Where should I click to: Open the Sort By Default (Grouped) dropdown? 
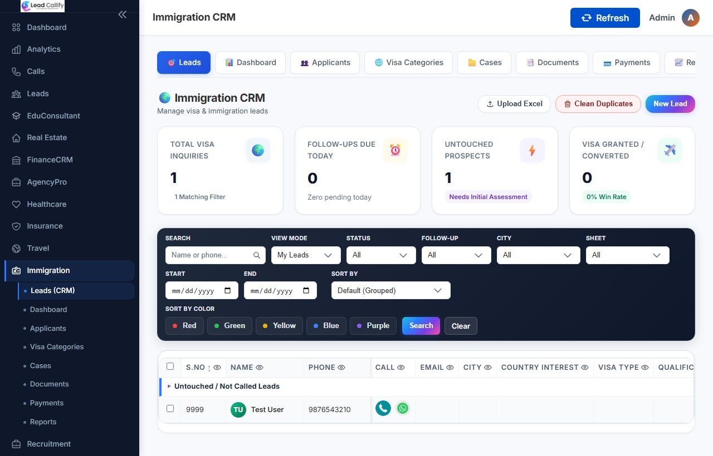[x=391, y=290]
